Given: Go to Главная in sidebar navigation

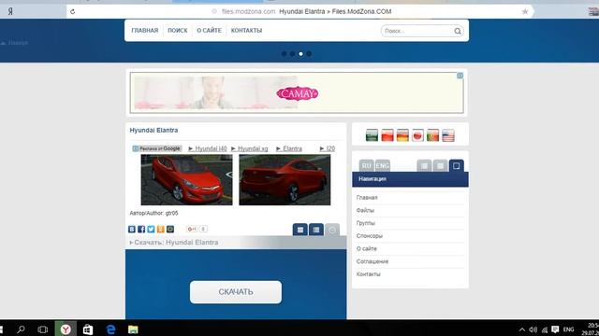Looking at the screenshot, I should [367, 197].
